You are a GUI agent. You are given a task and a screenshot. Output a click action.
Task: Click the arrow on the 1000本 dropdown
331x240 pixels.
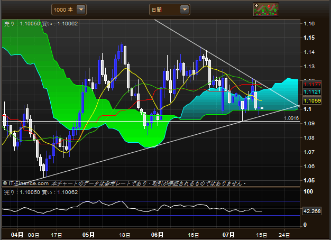coord(81,10)
